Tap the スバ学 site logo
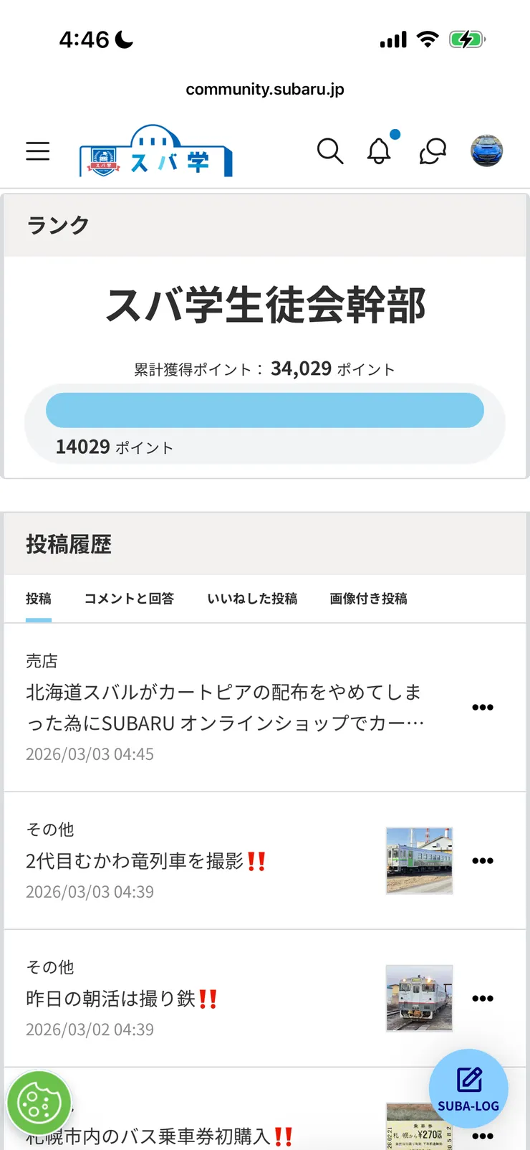530x1150 pixels. pyautogui.click(x=155, y=151)
